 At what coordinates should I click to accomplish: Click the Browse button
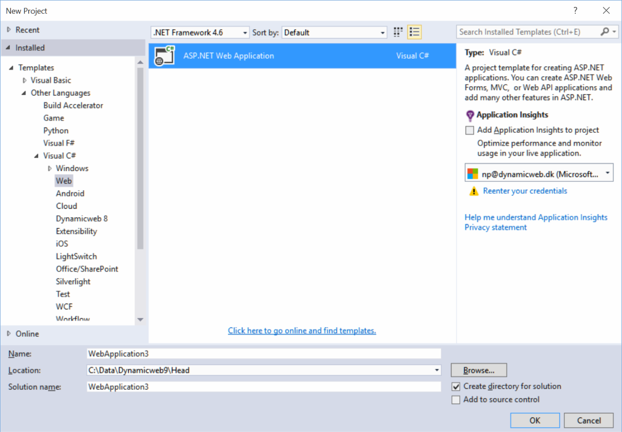[x=479, y=370]
